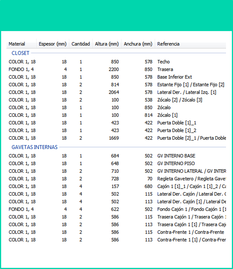Click the 680 width value
233x269 pixels.
[148, 186]
